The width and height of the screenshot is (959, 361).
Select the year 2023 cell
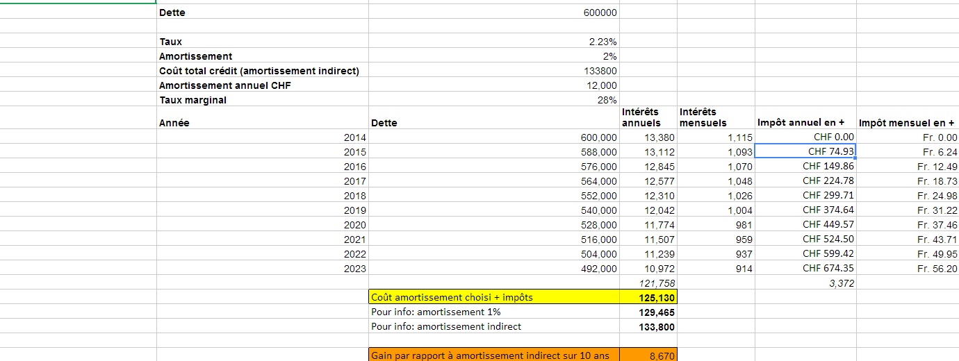click(x=262, y=269)
